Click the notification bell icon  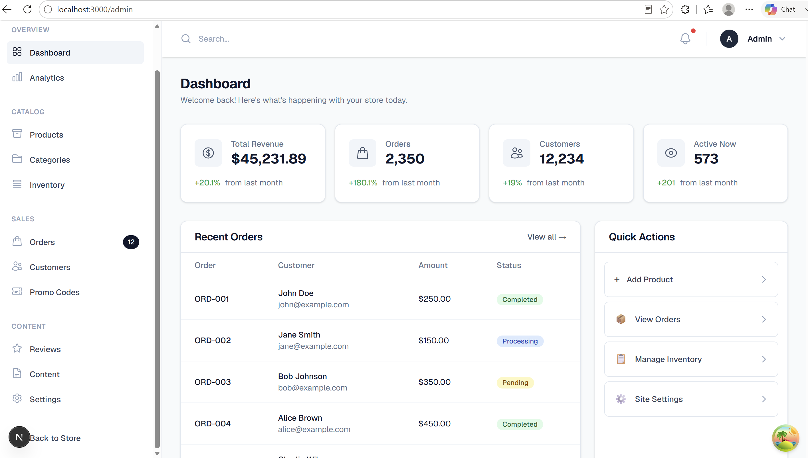685,39
